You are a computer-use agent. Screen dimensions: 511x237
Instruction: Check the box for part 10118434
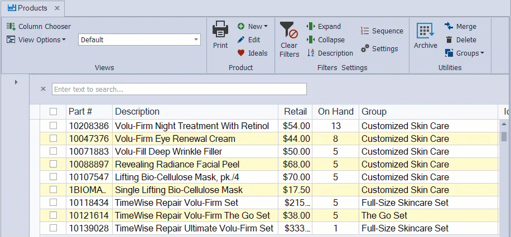(x=53, y=203)
